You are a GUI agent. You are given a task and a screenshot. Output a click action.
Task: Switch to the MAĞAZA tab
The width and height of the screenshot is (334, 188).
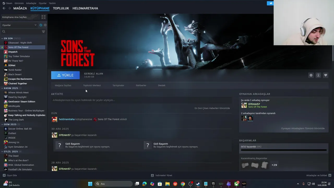coord(20,8)
